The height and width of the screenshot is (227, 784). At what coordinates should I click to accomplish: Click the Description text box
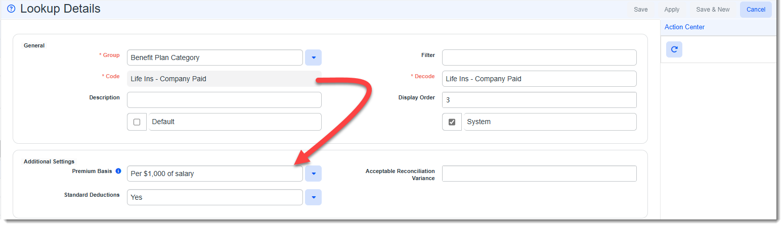click(x=224, y=100)
